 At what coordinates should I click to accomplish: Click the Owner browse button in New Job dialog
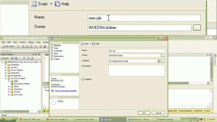point(163,56)
